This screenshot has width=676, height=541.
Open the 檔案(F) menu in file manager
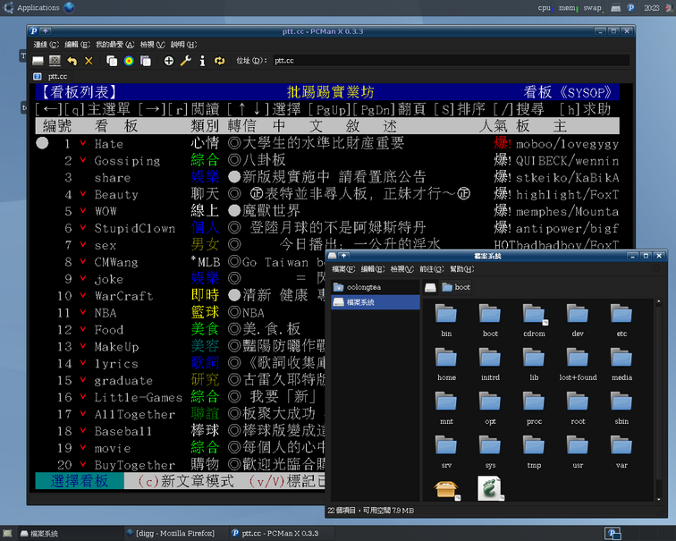coord(343,269)
